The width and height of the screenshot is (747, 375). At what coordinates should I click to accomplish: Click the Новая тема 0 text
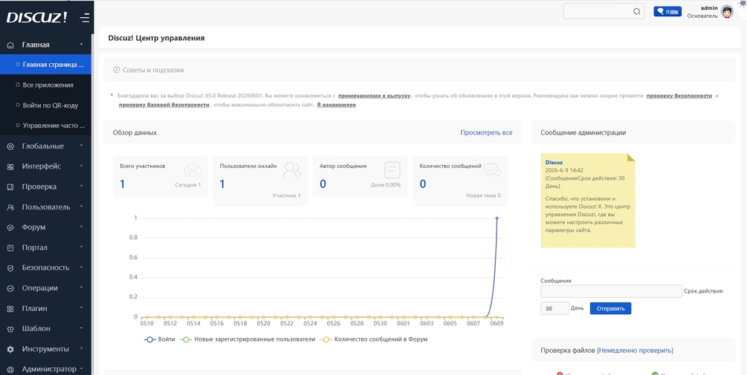[x=483, y=195]
